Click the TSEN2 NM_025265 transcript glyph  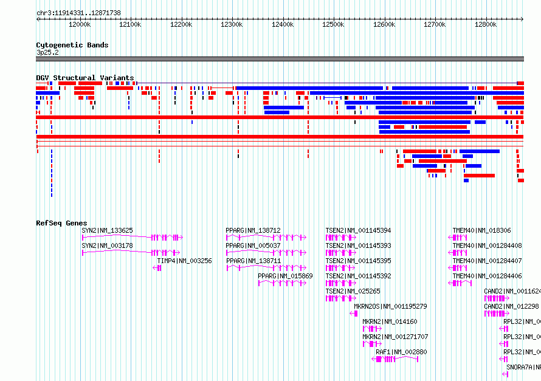pyautogui.click(x=341, y=298)
